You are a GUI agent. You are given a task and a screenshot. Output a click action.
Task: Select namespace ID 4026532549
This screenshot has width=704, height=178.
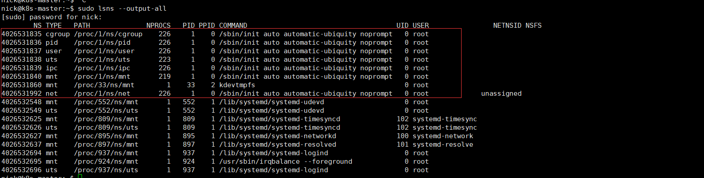click(x=22, y=110)
